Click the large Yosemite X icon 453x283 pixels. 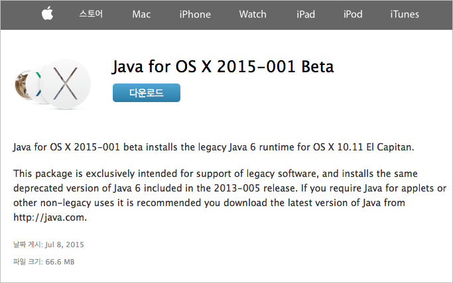65,84
